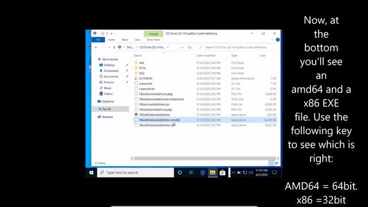Click the Back navigation arrow
The width and height of the screenshot is (368, 207).
[96, 47]
